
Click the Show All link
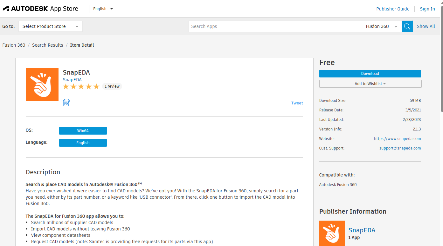pyautogui.click(x=426, y=26)
